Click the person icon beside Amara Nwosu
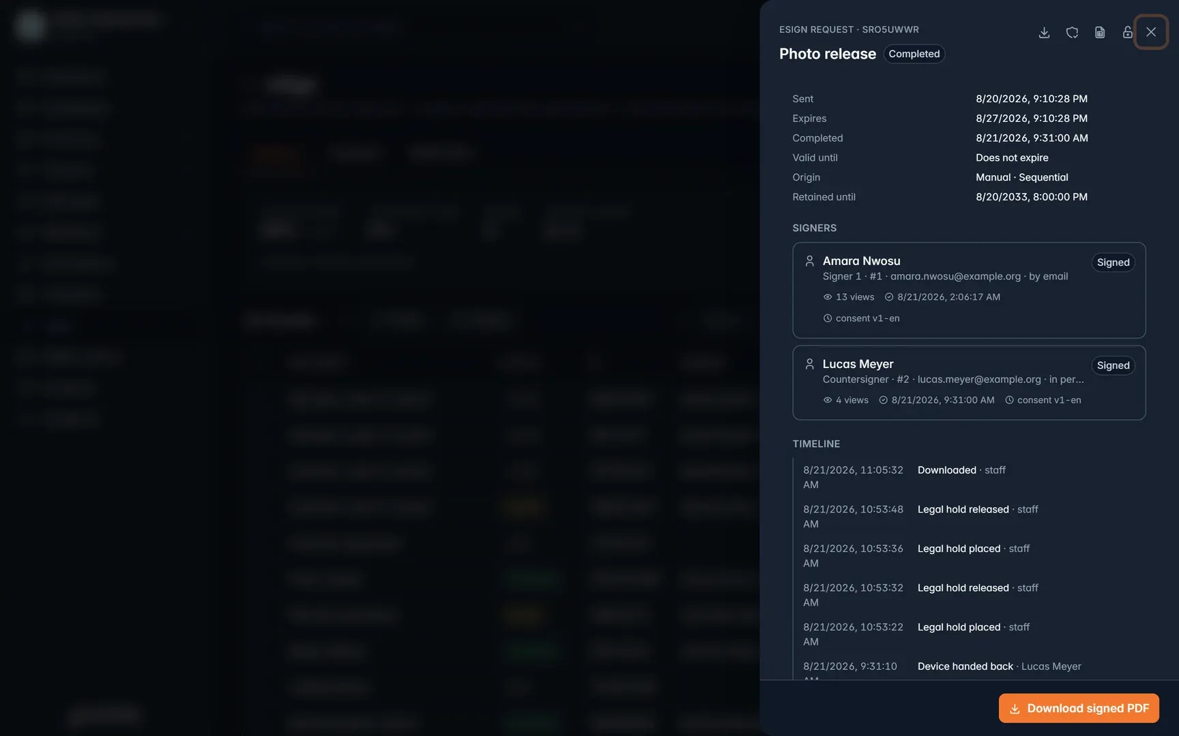This screenshot has width=1179, height=736. 809,261
